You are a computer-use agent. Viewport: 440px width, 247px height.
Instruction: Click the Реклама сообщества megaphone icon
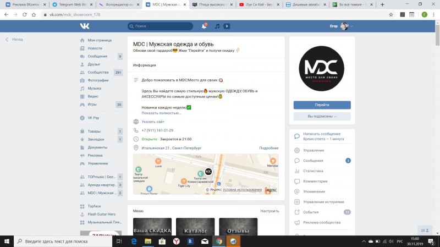(297, 223)
